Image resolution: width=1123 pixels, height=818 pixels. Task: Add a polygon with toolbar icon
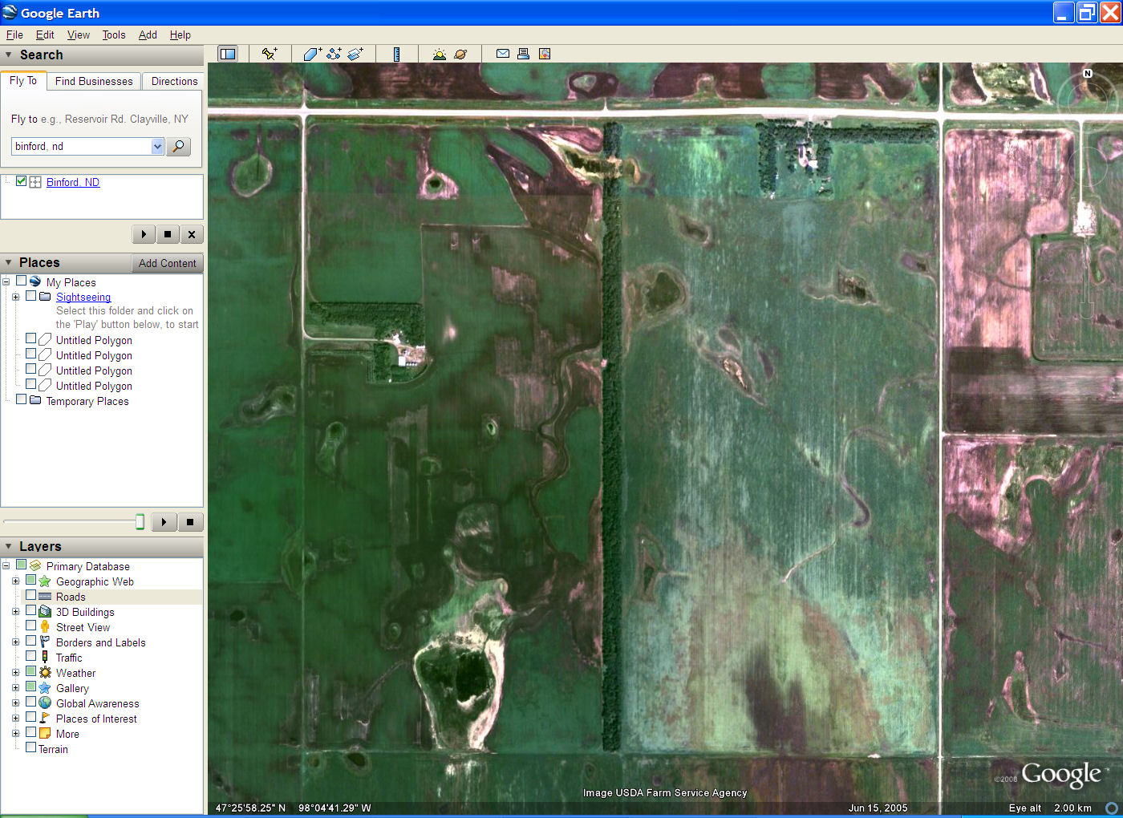312,54
